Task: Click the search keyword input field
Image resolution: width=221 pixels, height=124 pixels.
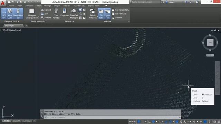Action: 146,2
